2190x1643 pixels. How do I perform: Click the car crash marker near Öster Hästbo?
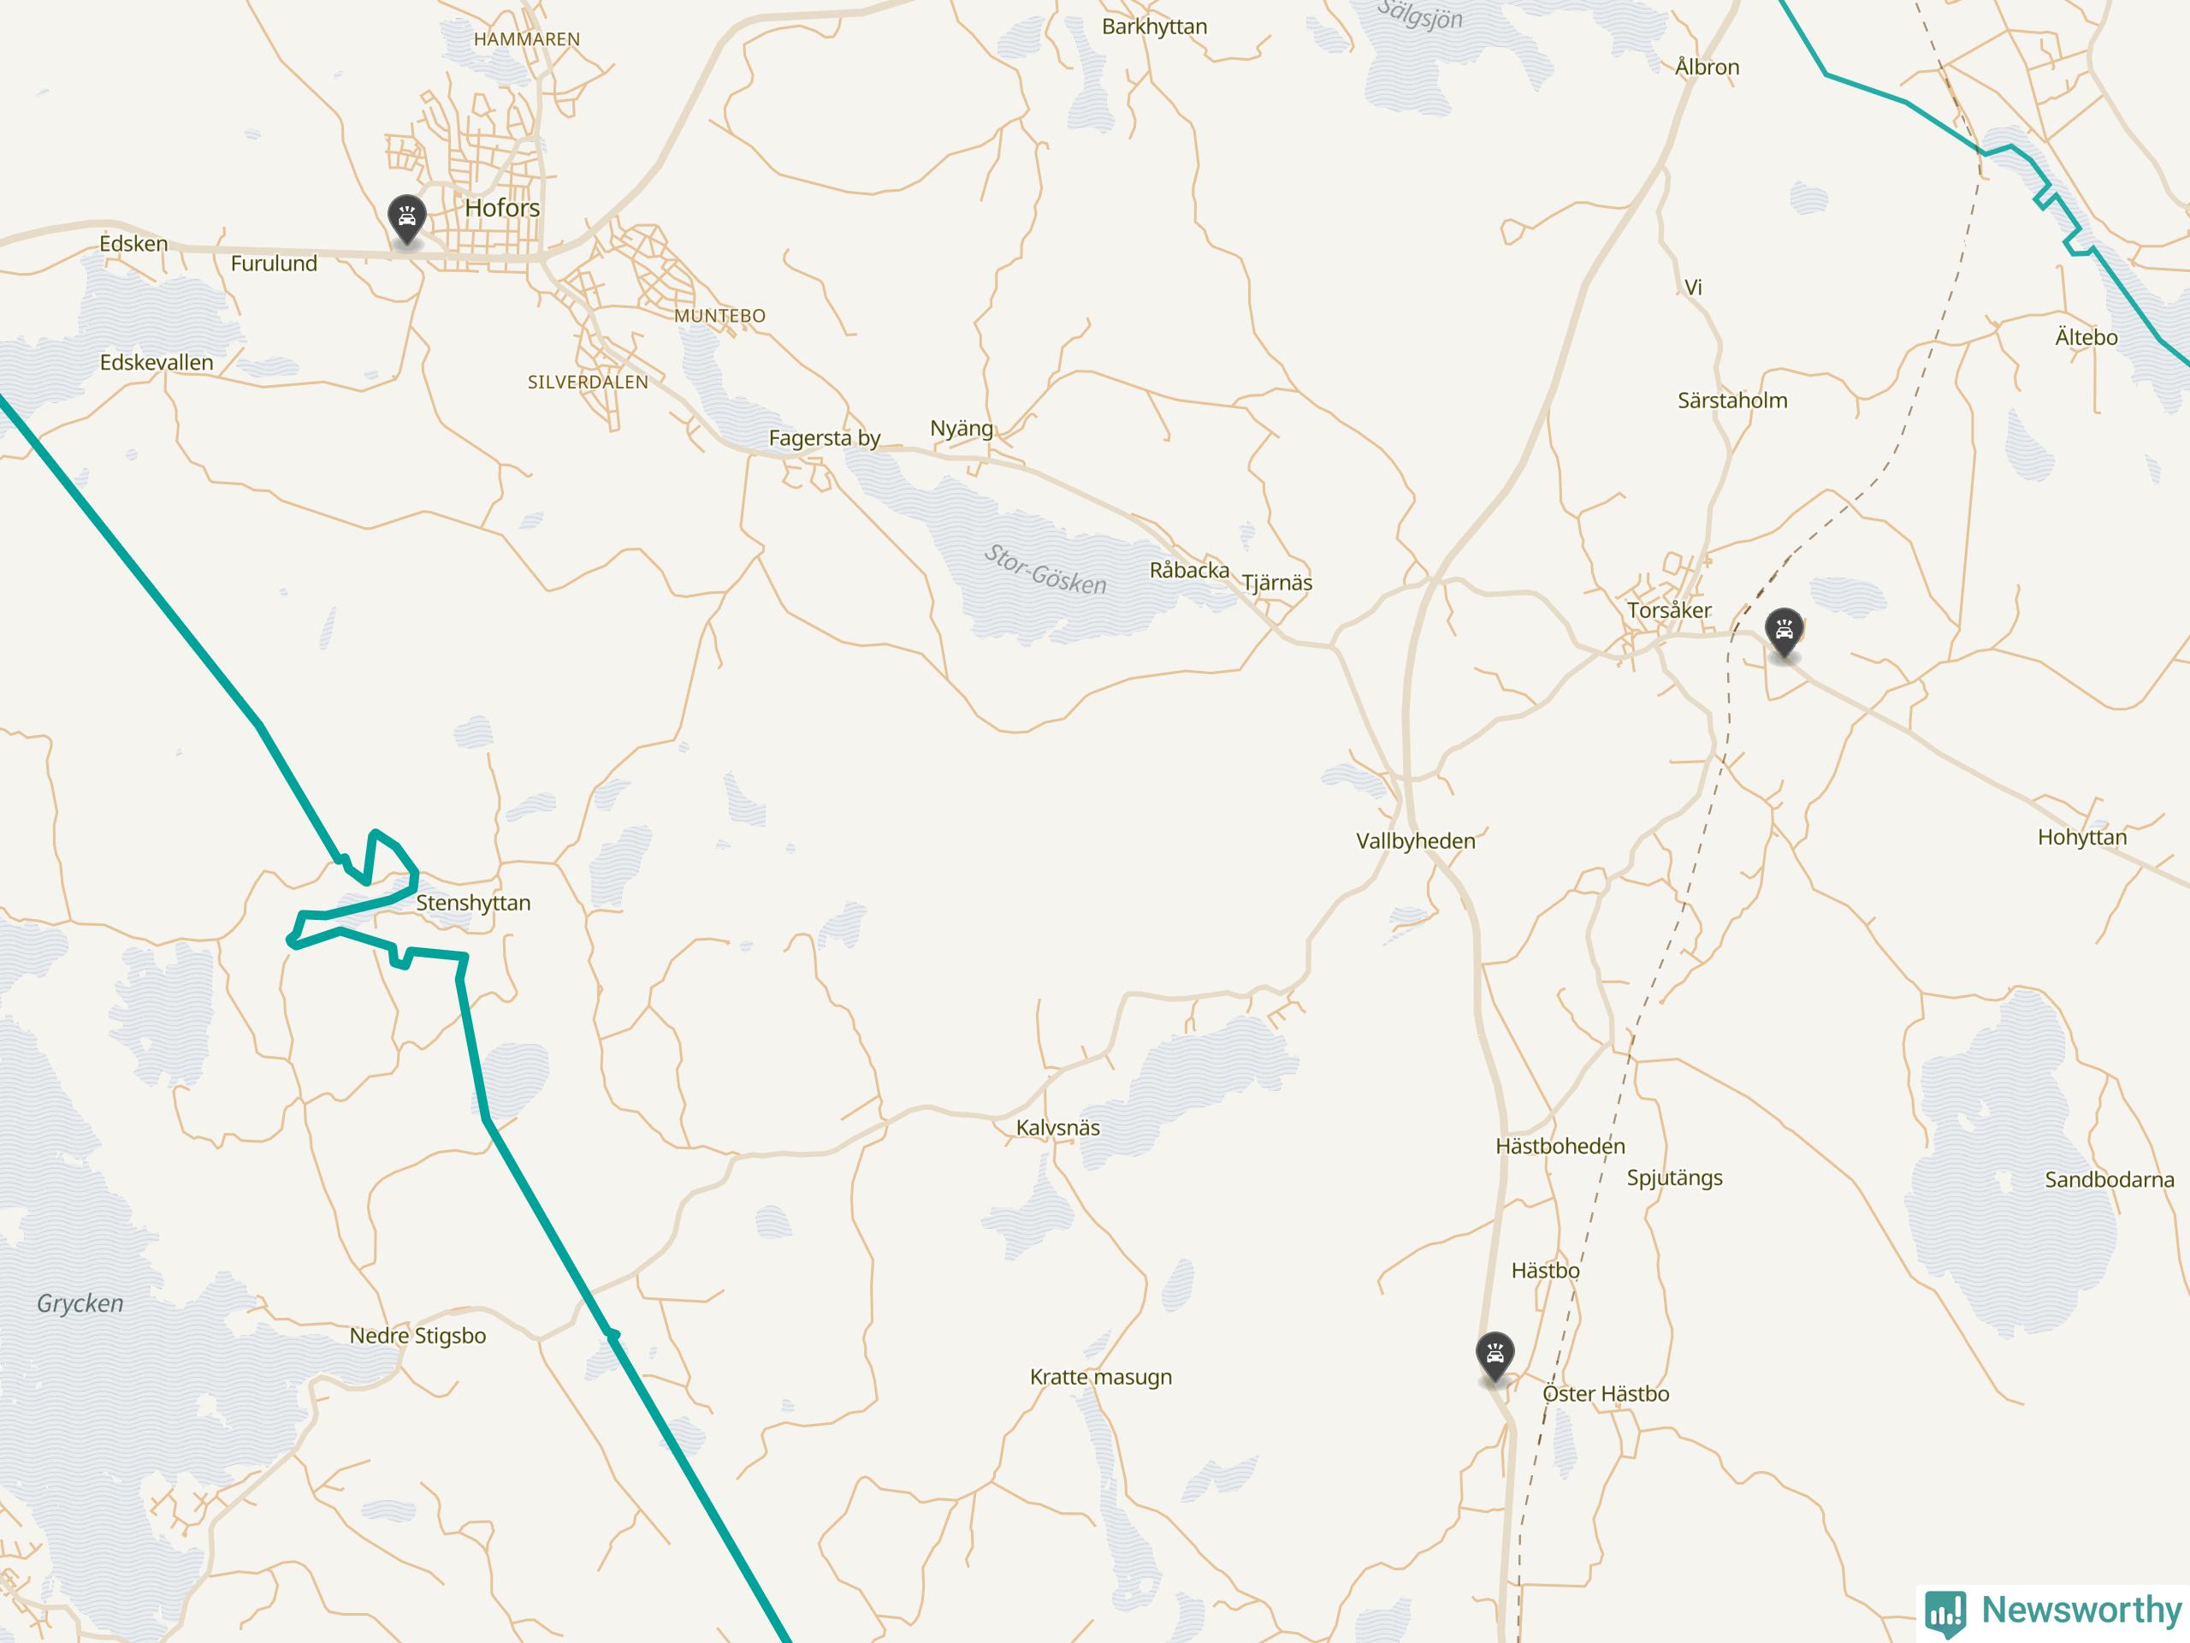[x=1495, y=1358]
